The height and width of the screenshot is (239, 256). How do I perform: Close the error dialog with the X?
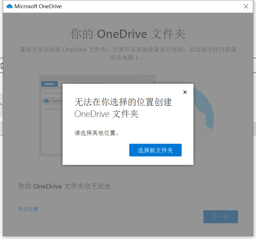[x=185, y=92]
